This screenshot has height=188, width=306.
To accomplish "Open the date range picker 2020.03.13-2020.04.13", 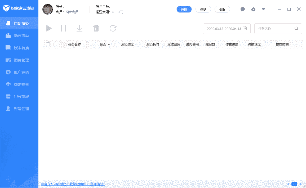I will coord(227,28).
